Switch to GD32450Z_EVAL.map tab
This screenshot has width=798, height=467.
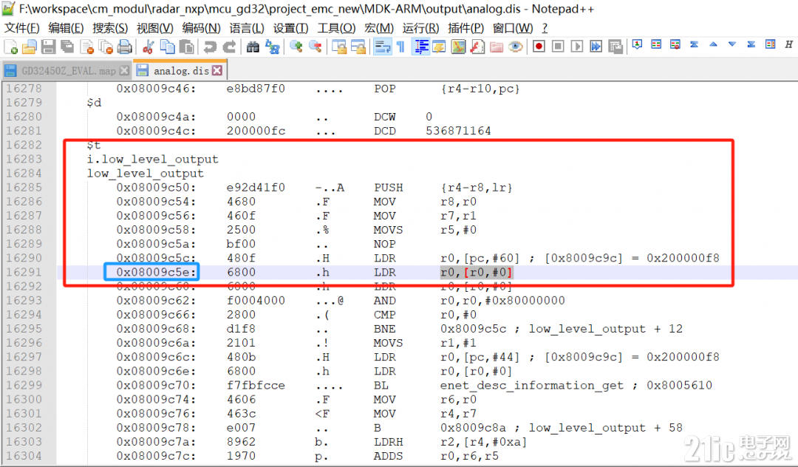[x=66, y=71]
